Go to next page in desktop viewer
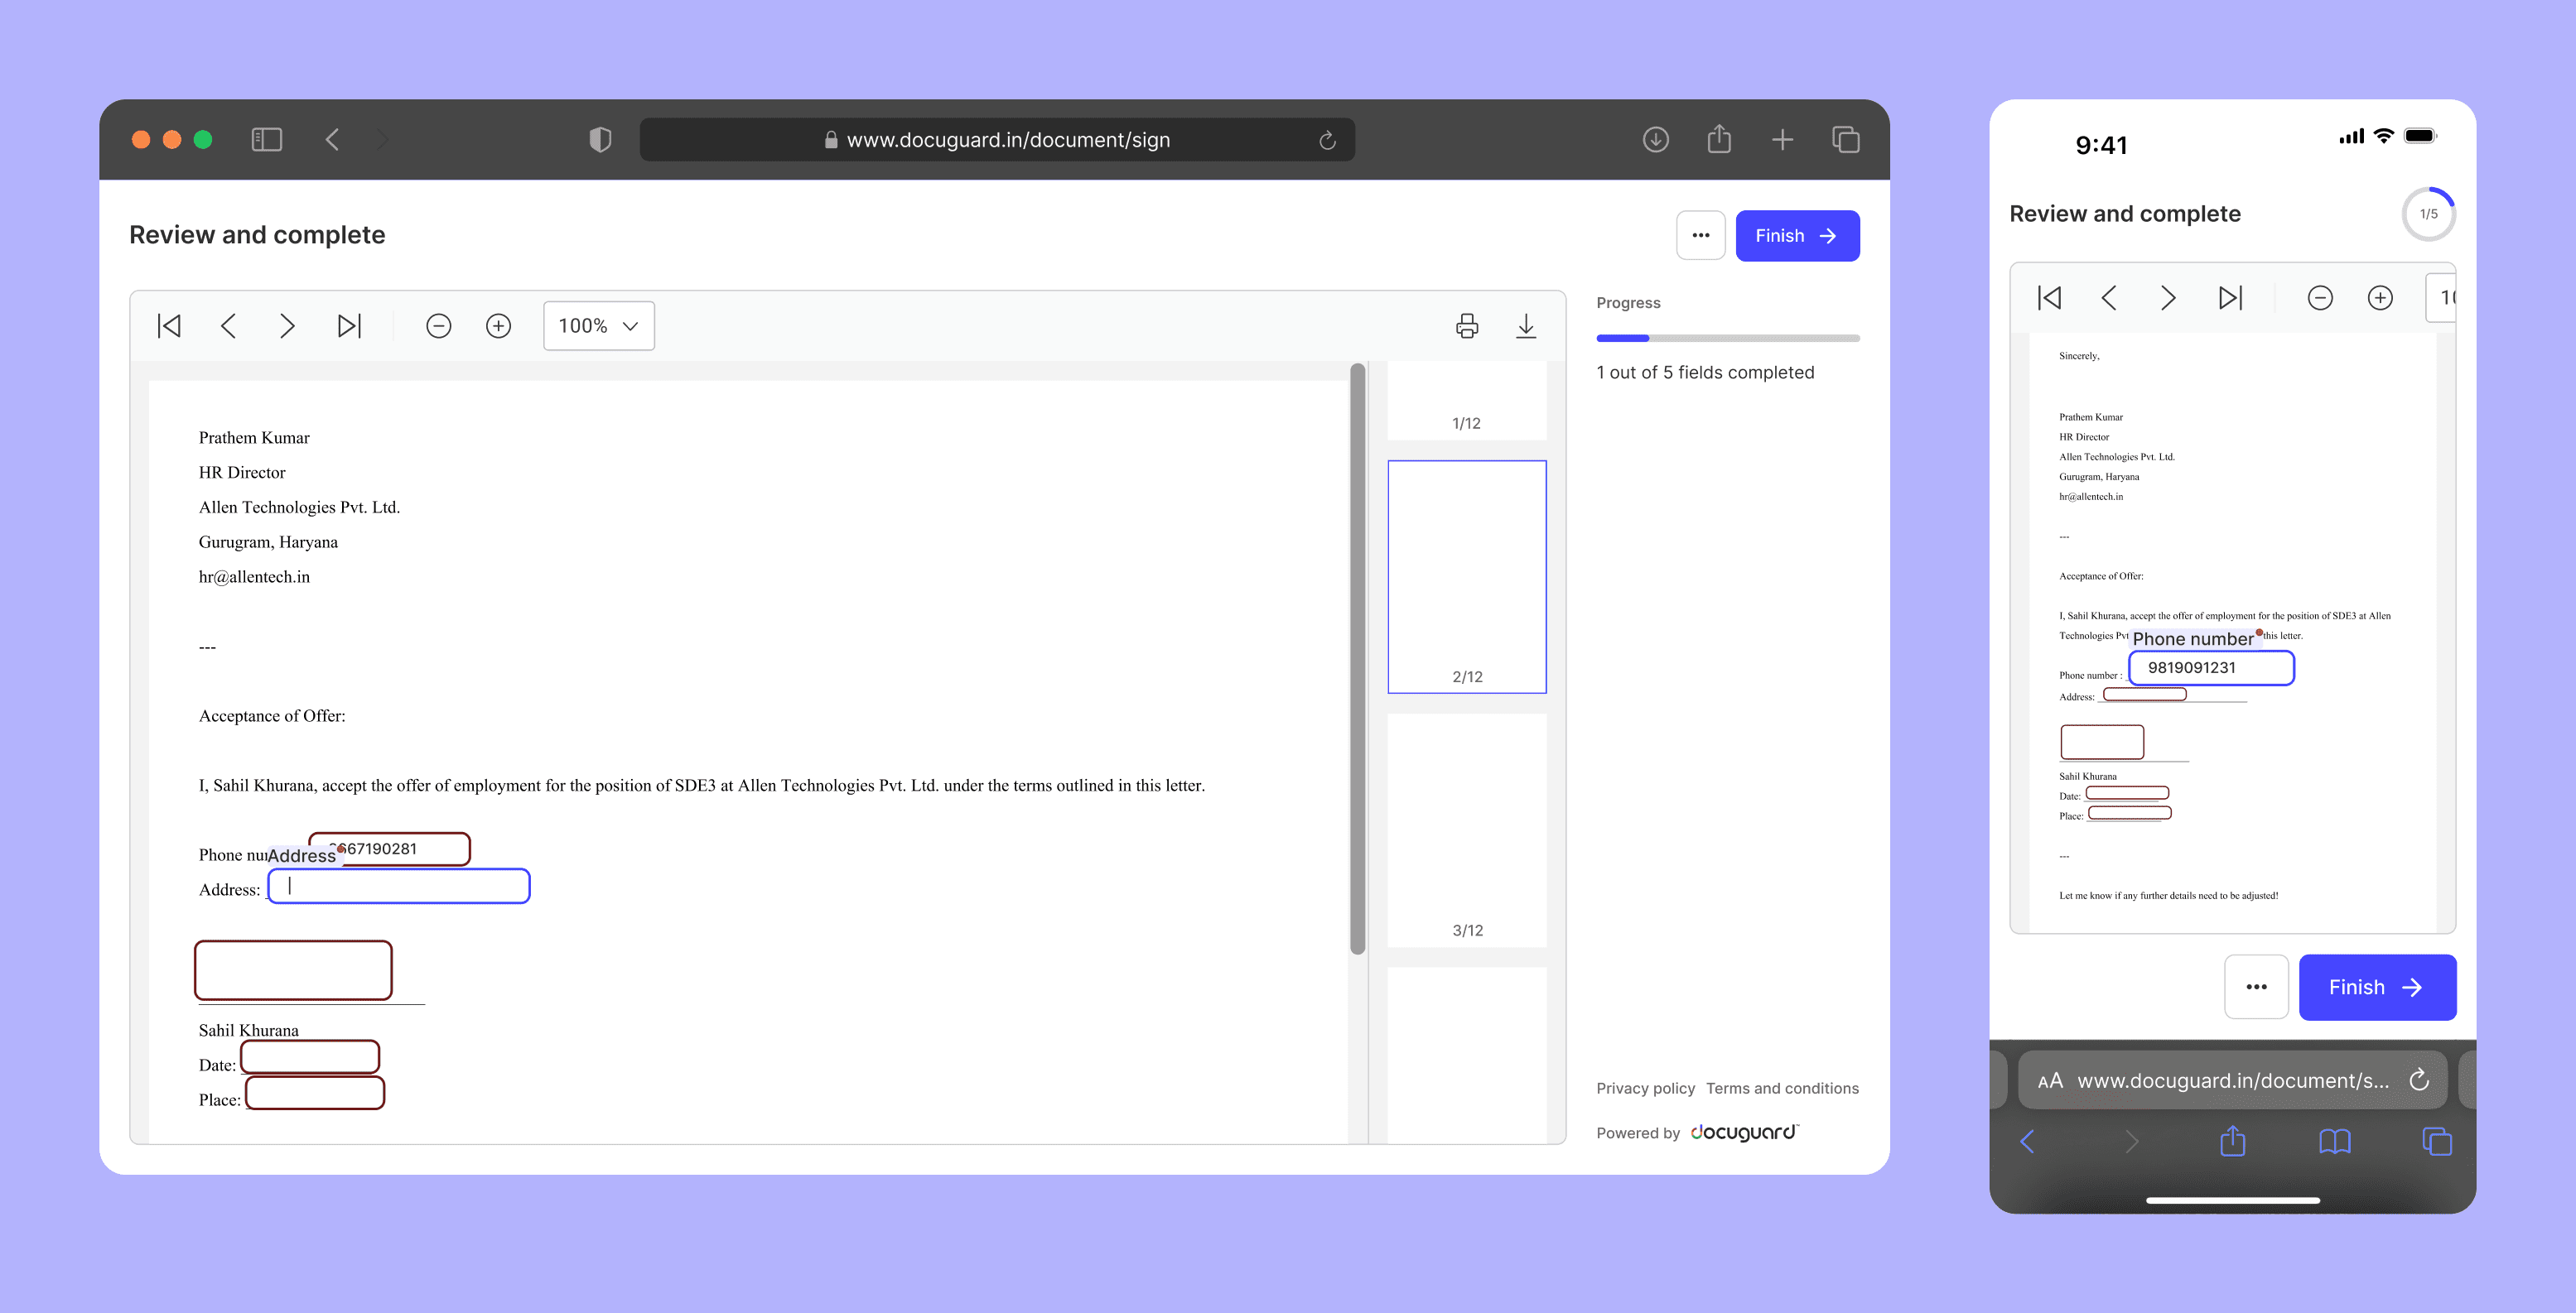The height and width of the screenshot is (1313, 2576). (x=287, y=325)
